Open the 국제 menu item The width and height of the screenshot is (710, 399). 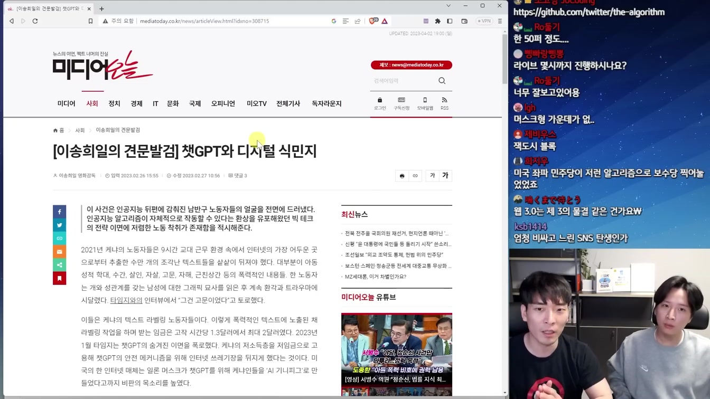point(195,103)
